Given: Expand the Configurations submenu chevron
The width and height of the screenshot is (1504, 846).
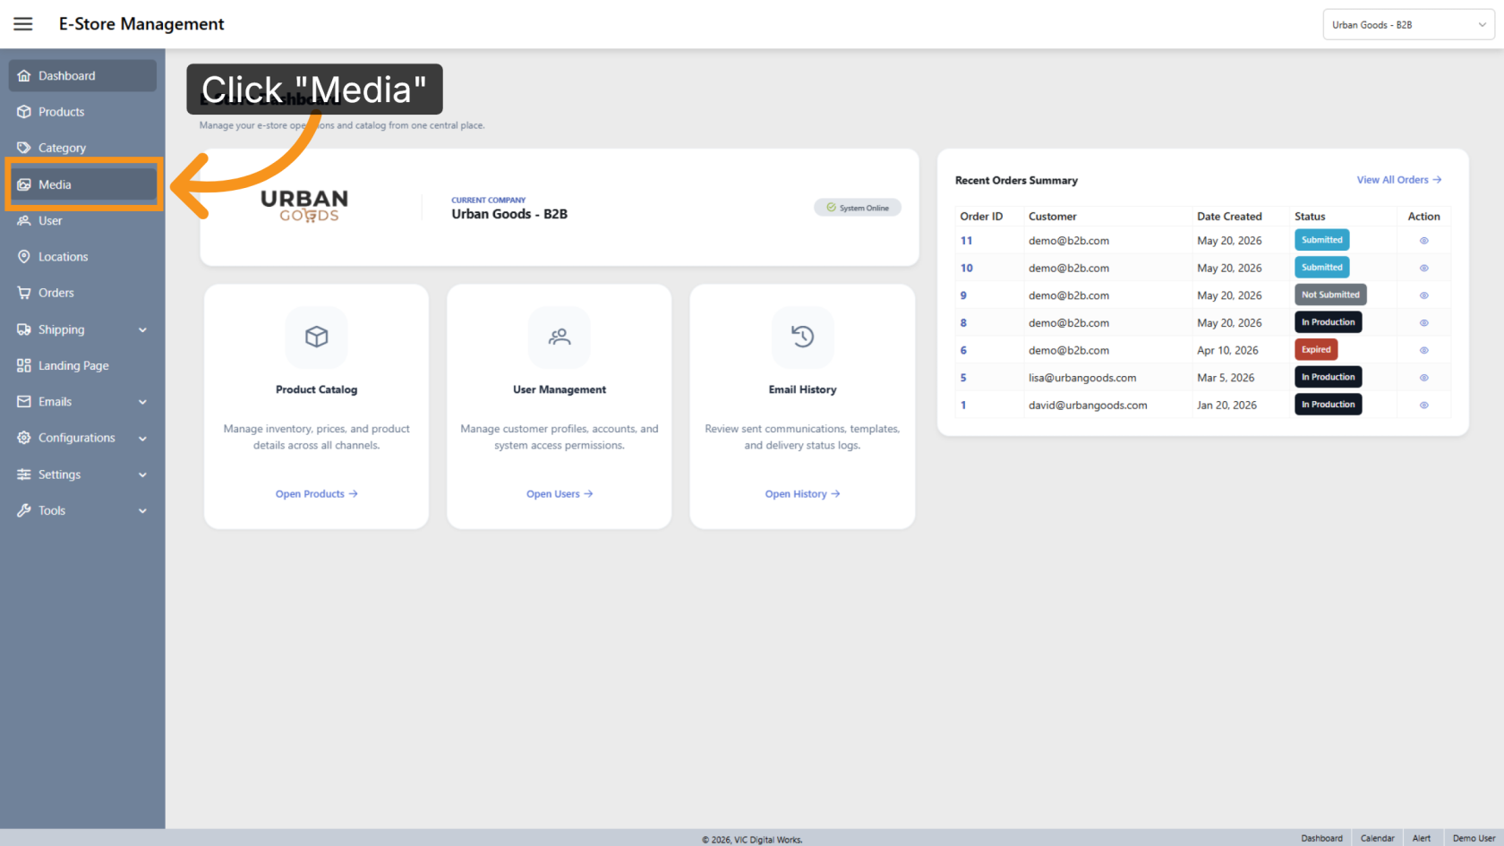Looking at the screenshot, I should click(142, 438).
